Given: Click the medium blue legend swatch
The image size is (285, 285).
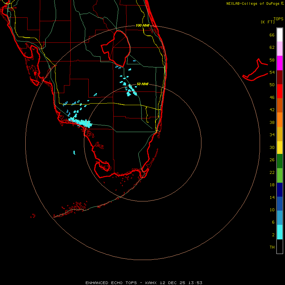Looking at the screenshot, I should click(x=280, y=204).
